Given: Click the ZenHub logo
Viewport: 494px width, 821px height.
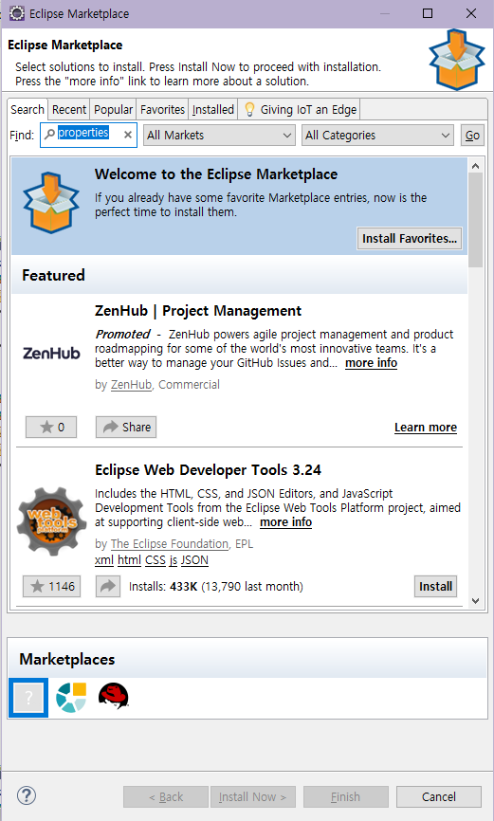Looking at the screenshot, I should point(51,354).
